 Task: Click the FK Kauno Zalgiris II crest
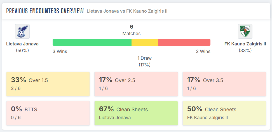pyautogui.click(x=245, y=31)
